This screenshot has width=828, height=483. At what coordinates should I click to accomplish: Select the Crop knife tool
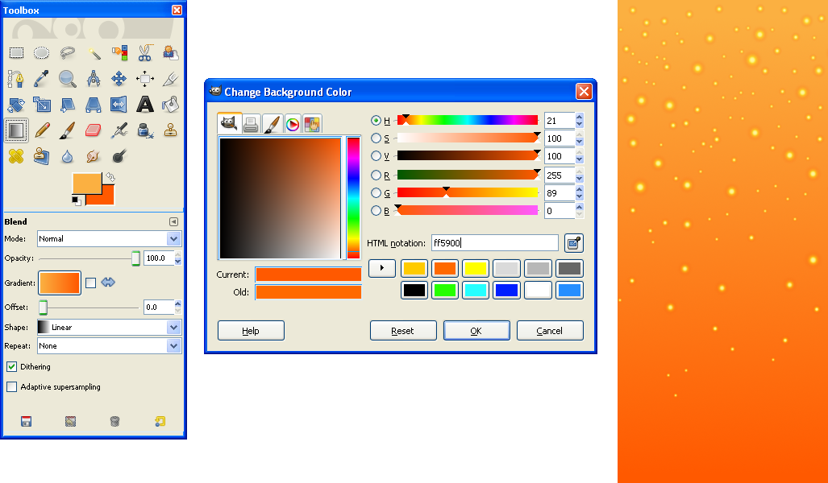pyautogui.click(x=170, y=79)
